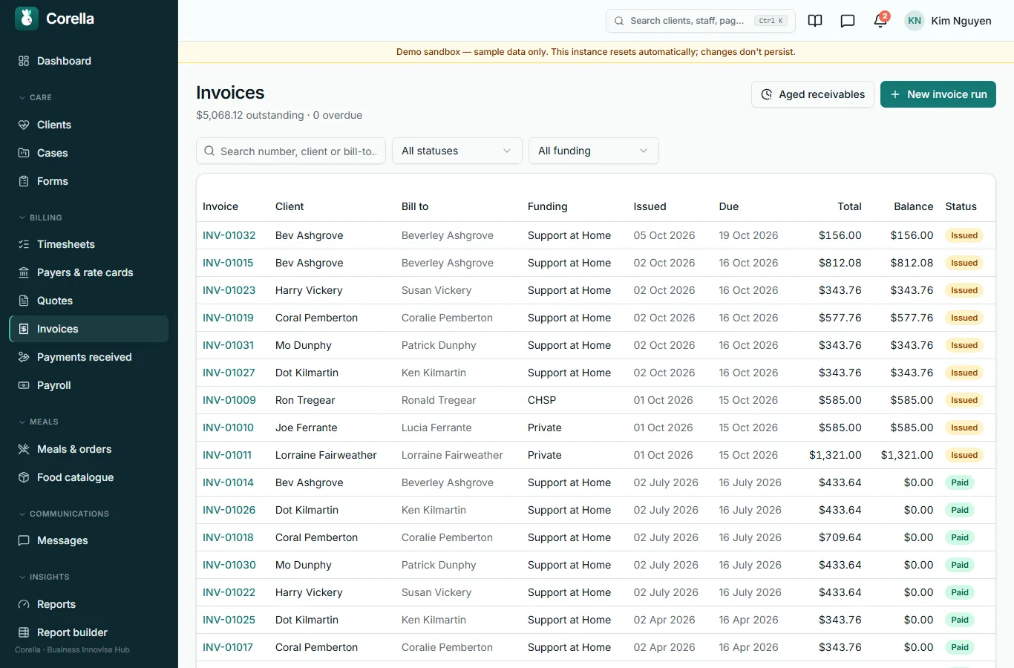Navigate to Payroll in sidebar
Screen dimensions: 1014x668
(89, 385)
